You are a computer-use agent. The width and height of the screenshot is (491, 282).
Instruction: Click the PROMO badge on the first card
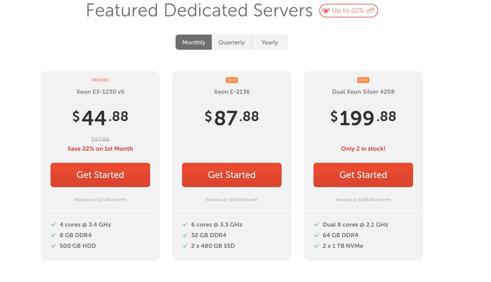(100, 80)
